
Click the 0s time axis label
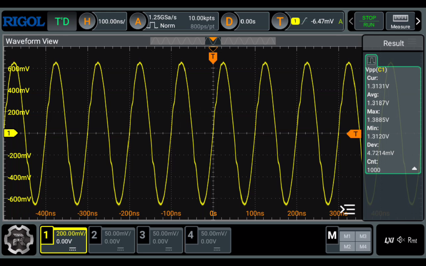point(213,213)
